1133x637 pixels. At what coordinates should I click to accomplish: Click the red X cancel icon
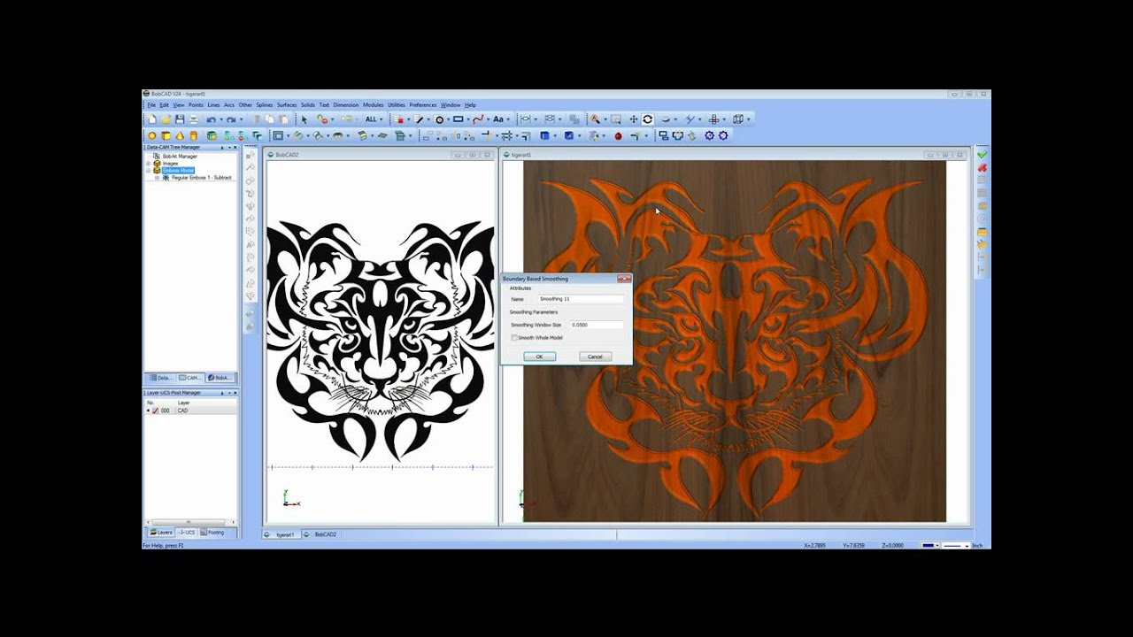coord(982,167)
